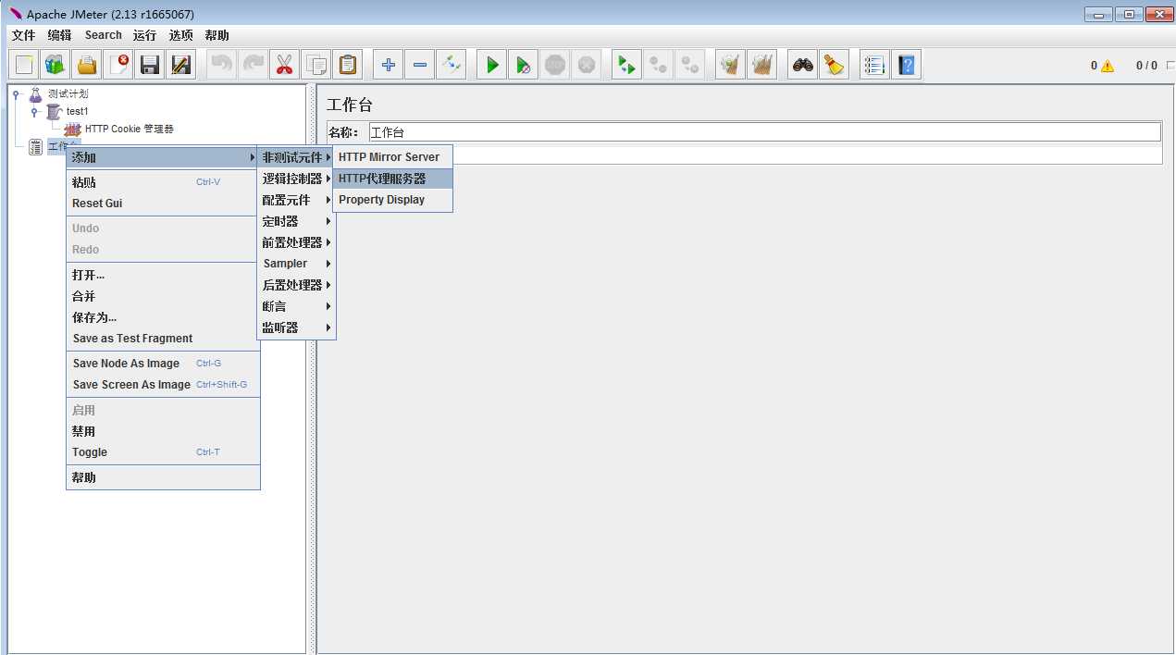Screen dimensions: 1176x655
Task: Click the grey Shutdown icon
Action: 587,65
